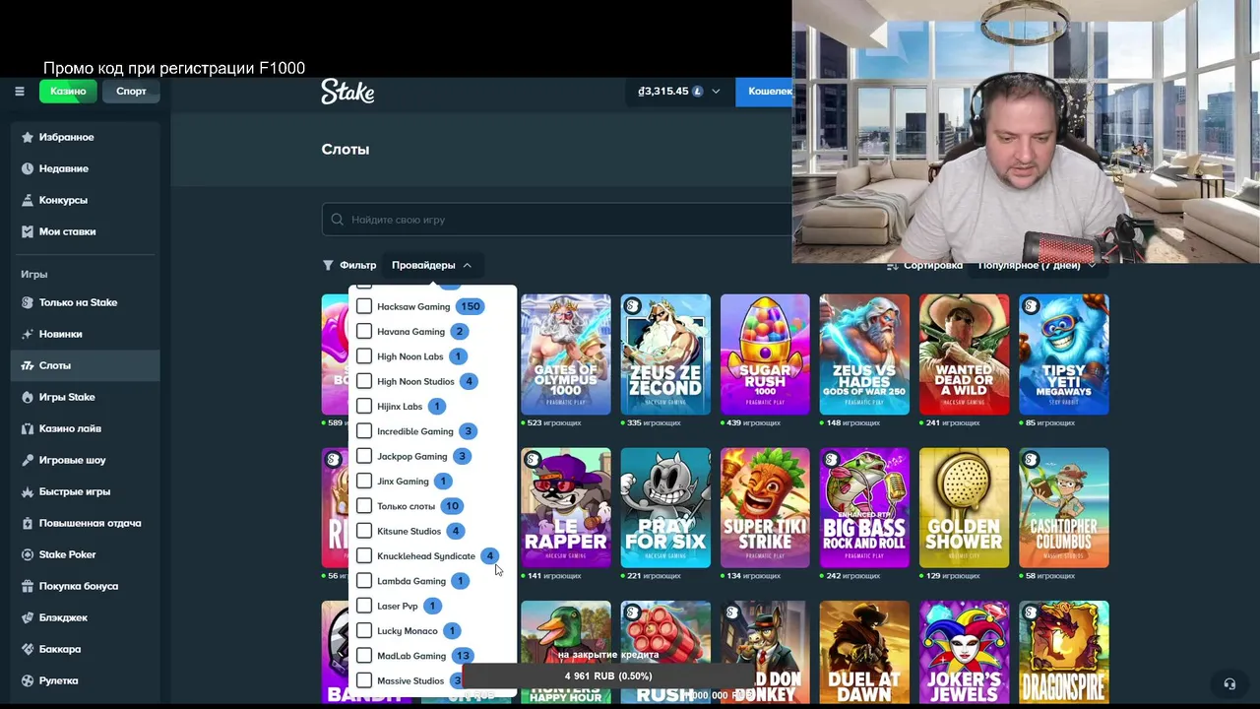1260x709 pixels.
Task: Check the Incredible Gaming checkbox
Action: (x=364, y=431)
